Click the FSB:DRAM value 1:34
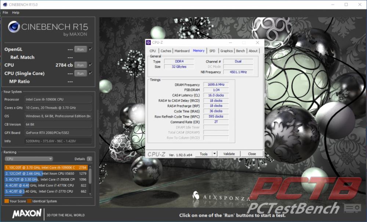 coord(216,90)
